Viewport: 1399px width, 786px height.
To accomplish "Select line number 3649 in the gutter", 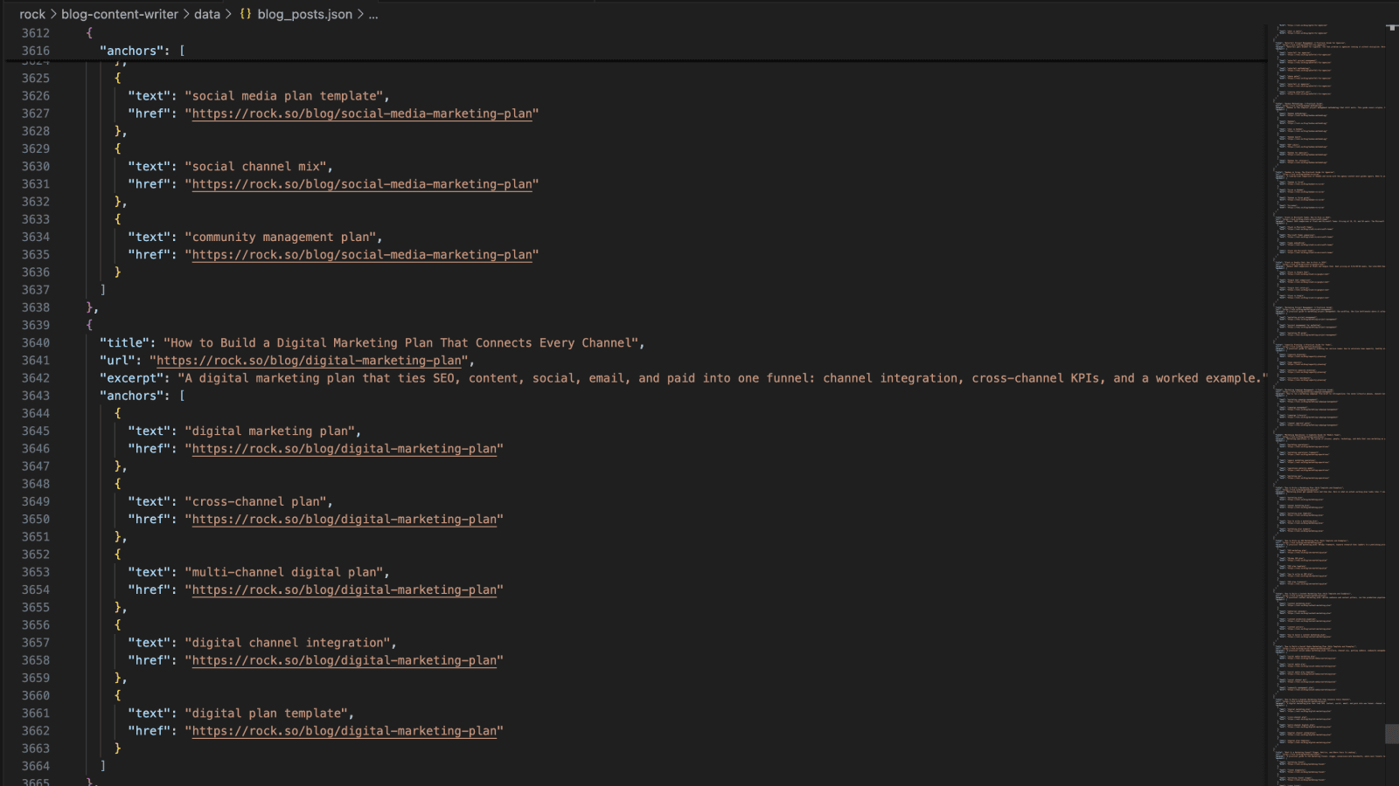I will (x=36, y=502).
